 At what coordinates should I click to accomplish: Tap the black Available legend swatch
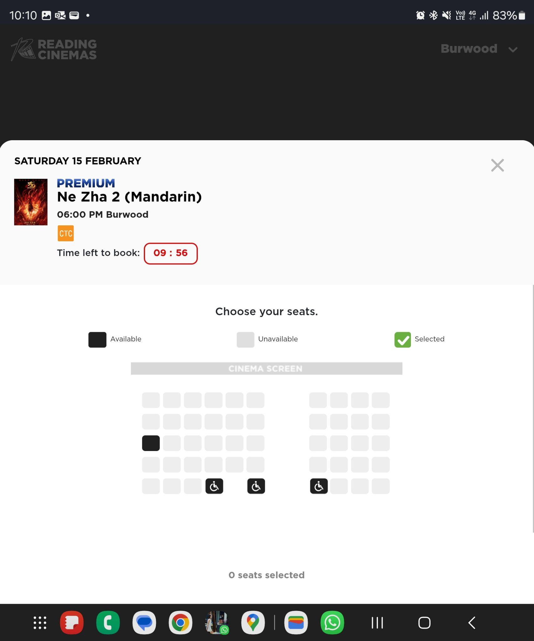(97, 340)
